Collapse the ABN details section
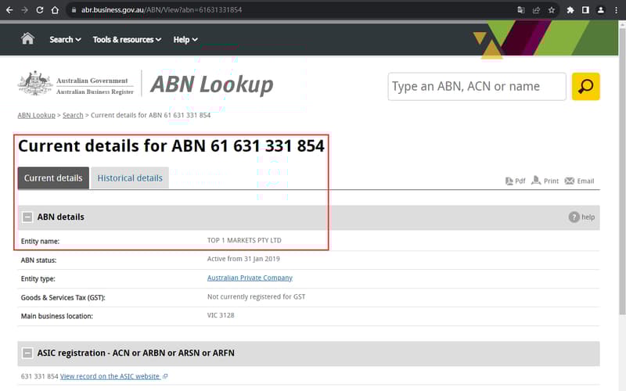This screenshot has height=391, width=626. (27, 217)
